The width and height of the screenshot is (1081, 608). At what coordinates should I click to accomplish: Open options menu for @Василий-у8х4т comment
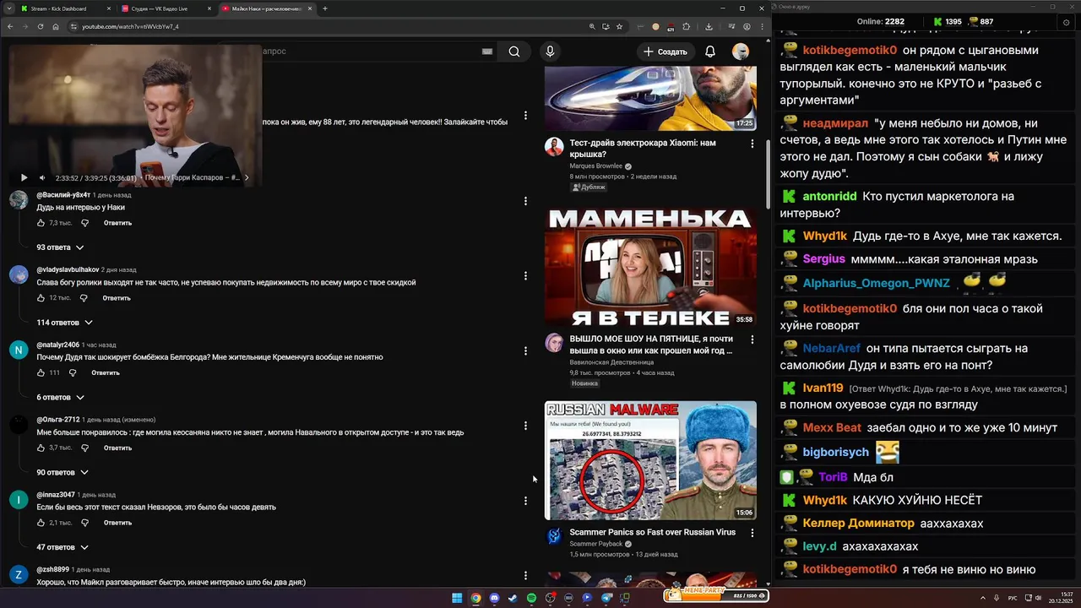coord(525,201)
